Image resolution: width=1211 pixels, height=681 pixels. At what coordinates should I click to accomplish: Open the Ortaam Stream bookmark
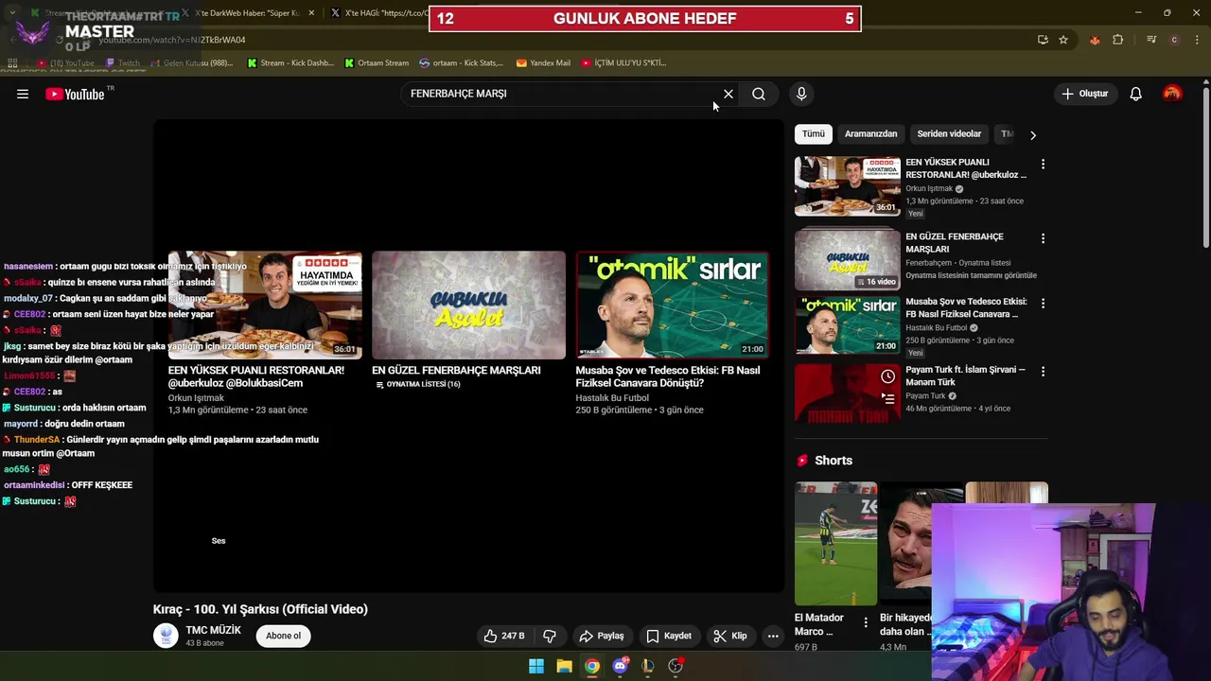[x=377, y=63]
